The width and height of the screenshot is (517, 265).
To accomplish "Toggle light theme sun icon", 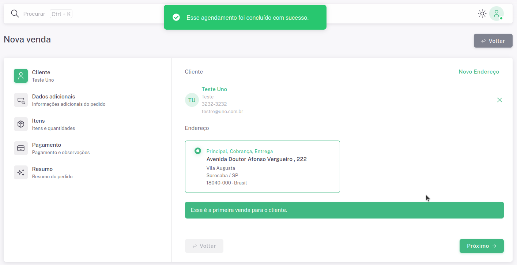I will coord(482,14).
